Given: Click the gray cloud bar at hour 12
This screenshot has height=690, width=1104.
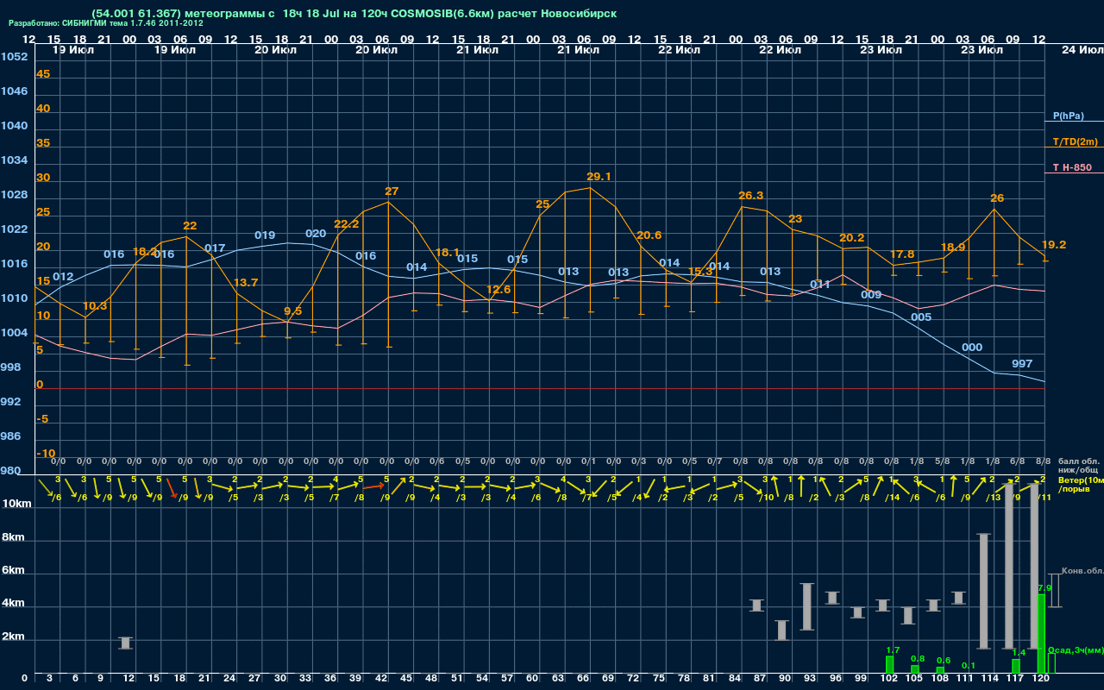Looking at the screenshot, I should point(126,643).
